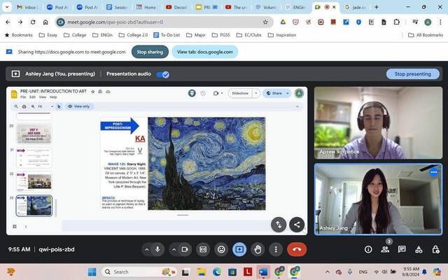
Task: Click Stop presenting button
Action: pos(412,74)
